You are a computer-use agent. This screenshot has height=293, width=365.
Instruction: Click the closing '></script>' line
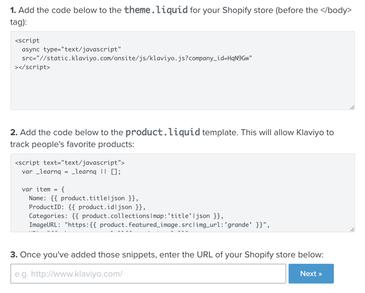click(33, 67)
